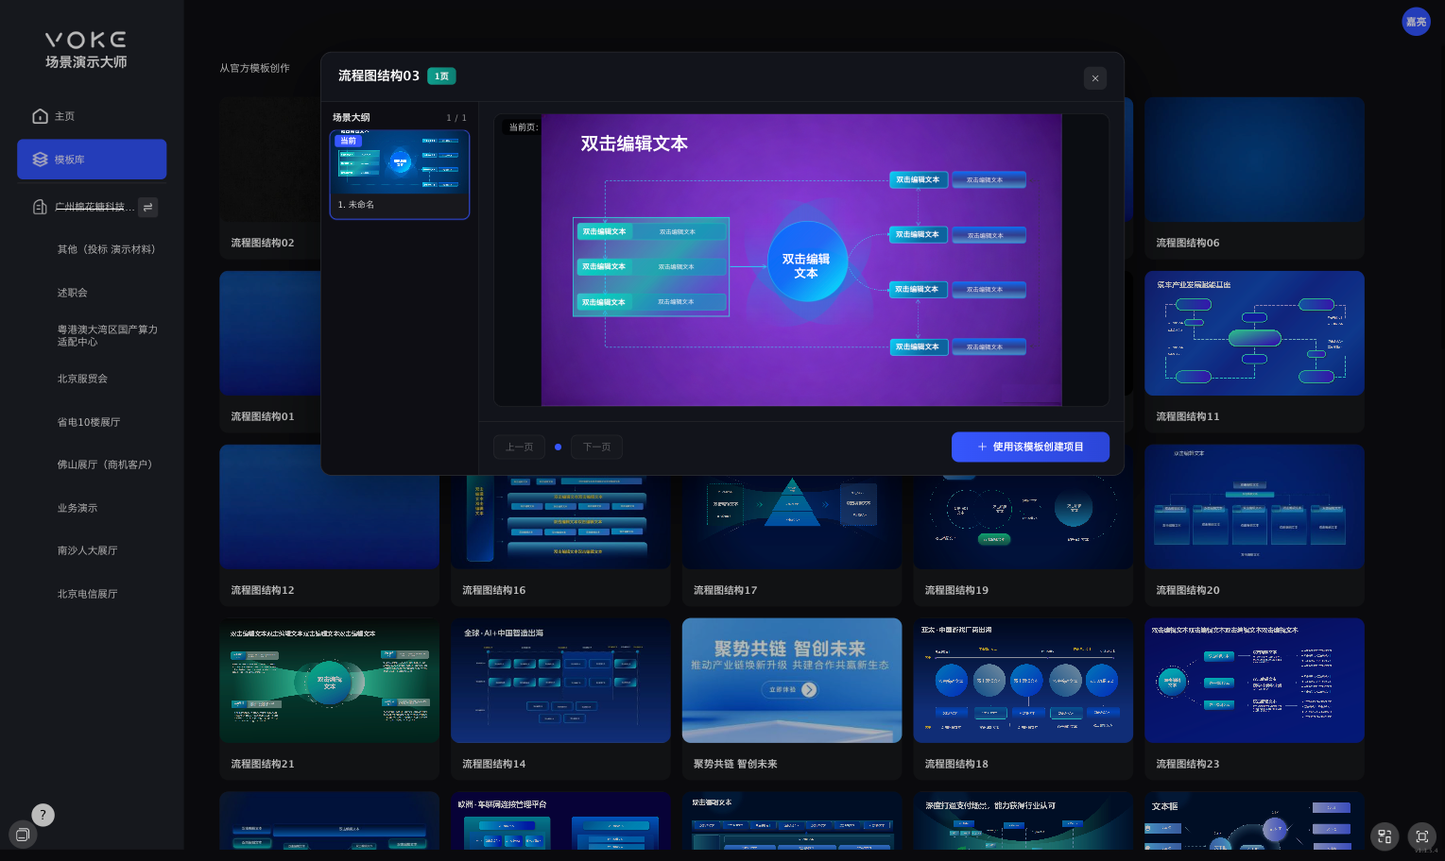Close the 流程图结构03 preview dialog
The image size is (1445, 861).
(1095, 78)
